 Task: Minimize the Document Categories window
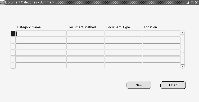click(x=188, y=2)
